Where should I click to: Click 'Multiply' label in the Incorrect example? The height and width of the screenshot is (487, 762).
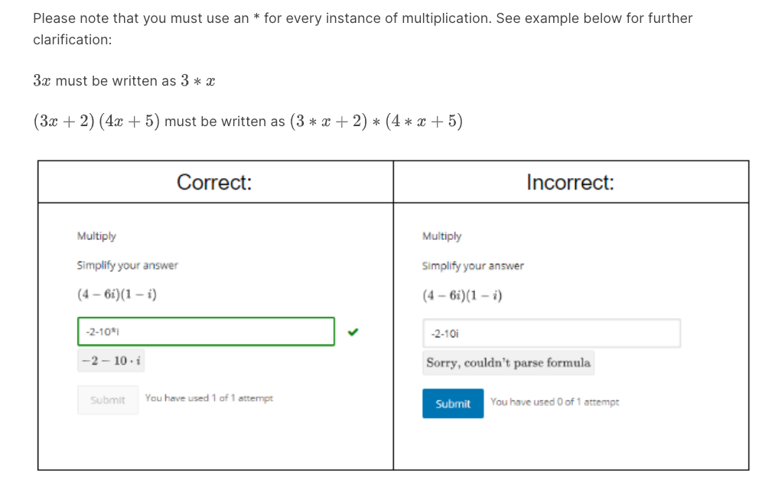coord(441,236)
